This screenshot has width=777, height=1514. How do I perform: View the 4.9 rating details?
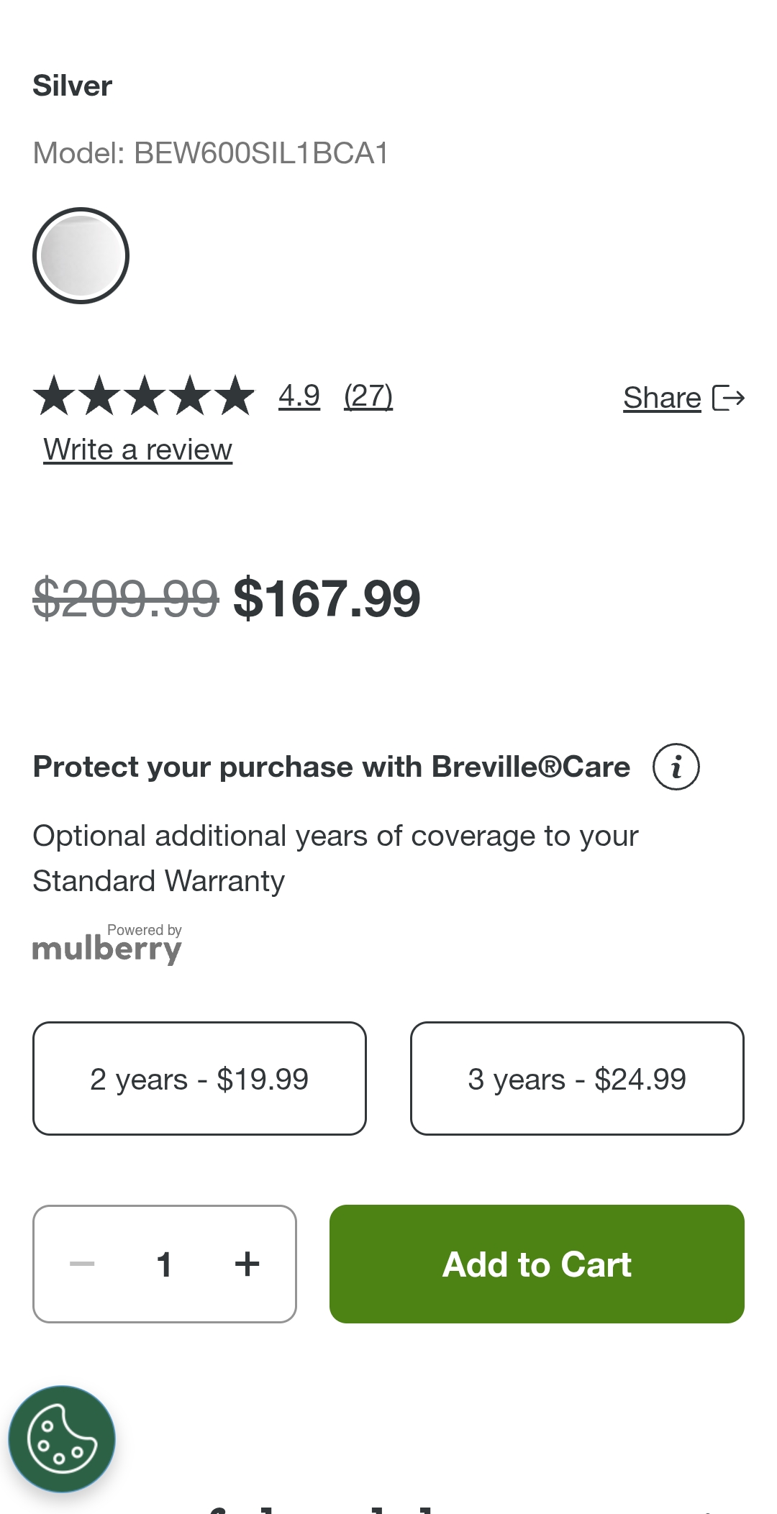299,396
